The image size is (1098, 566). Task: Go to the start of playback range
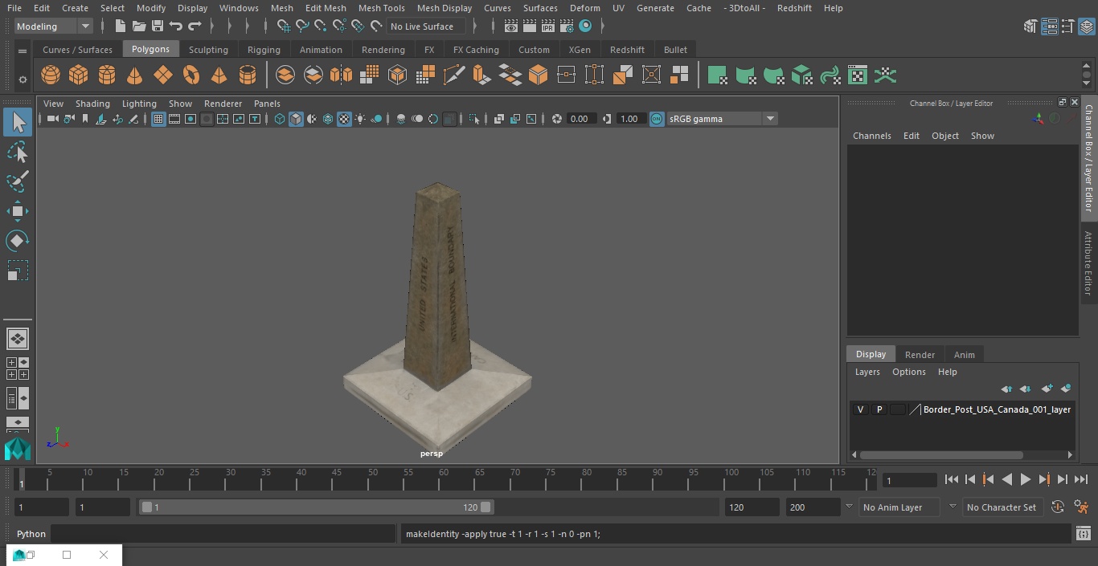(x=952, y=479)
